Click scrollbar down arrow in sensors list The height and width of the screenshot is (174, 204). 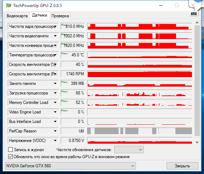point(197,142)
